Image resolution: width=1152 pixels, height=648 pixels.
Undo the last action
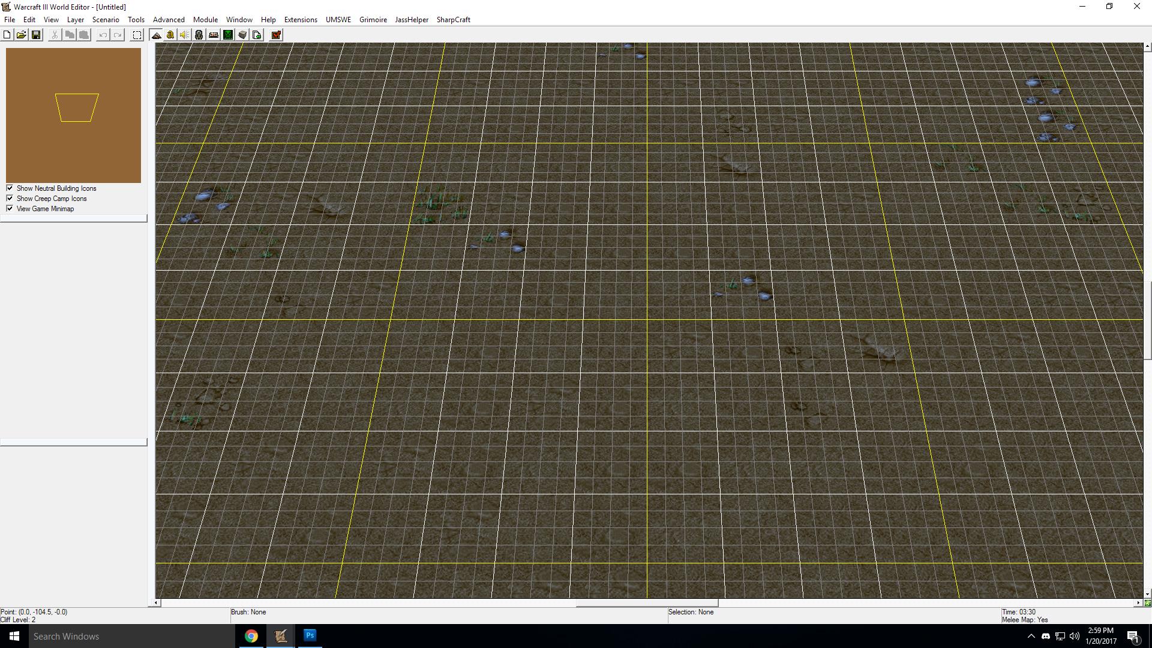(x=103, y=35)
